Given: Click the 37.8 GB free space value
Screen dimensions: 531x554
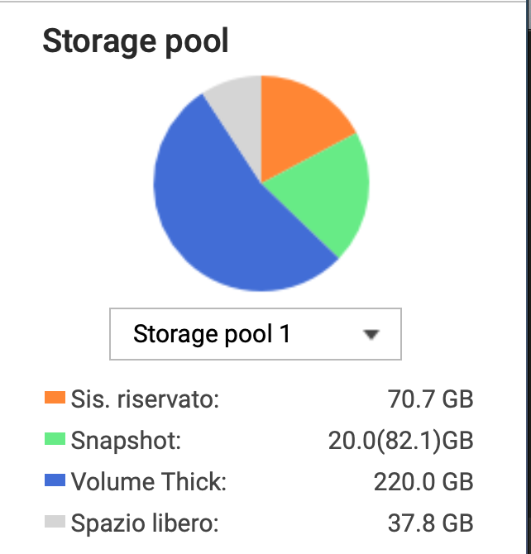Looking at the screenshot, I should [430, 523].
